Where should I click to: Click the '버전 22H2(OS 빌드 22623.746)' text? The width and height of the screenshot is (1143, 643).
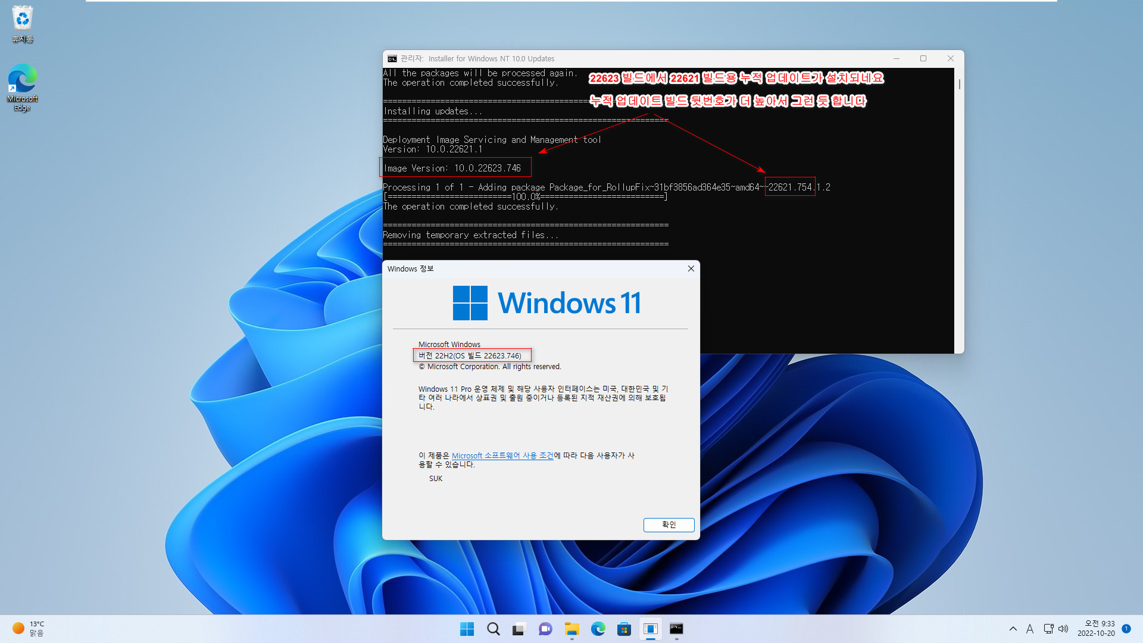pyautogui.click(x=470, y=355)
